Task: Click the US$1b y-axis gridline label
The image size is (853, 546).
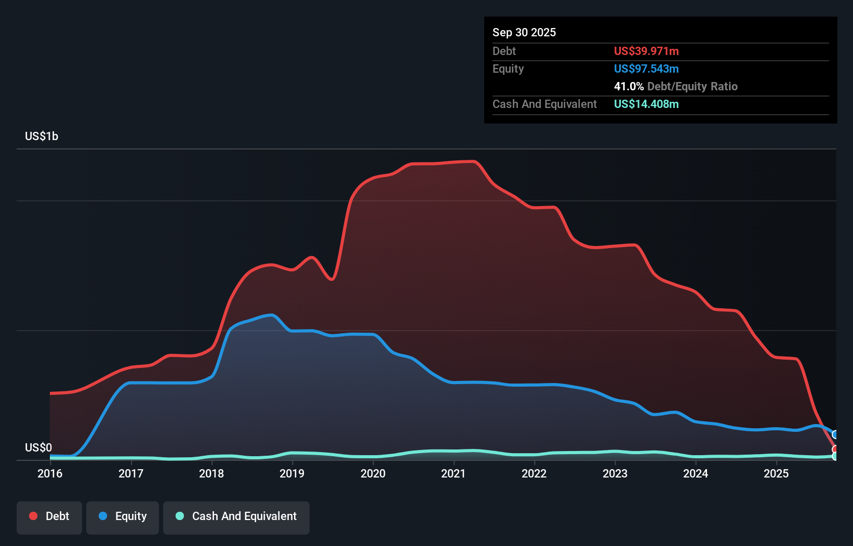Action: click(42, 136)
